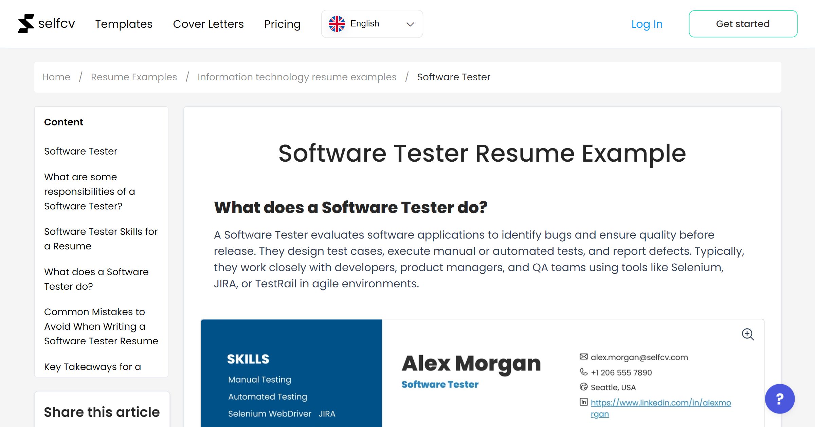Click the +1 206 555 7890 phone number
Screen dimensions: 815x427
(x=621, y=372)
